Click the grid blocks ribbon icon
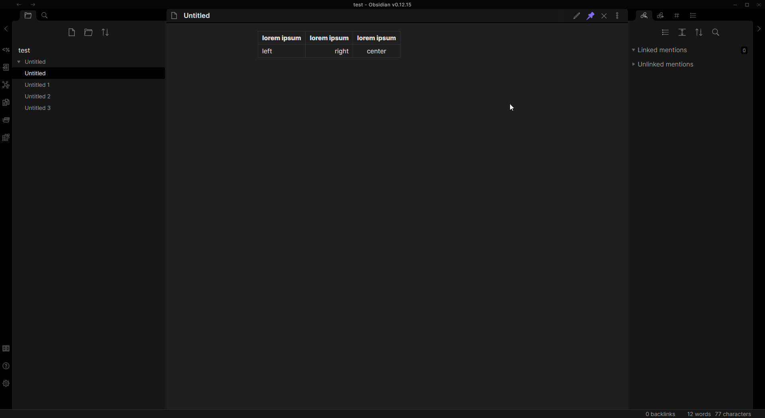Screen dimensions: 765x418 [6, 138]
